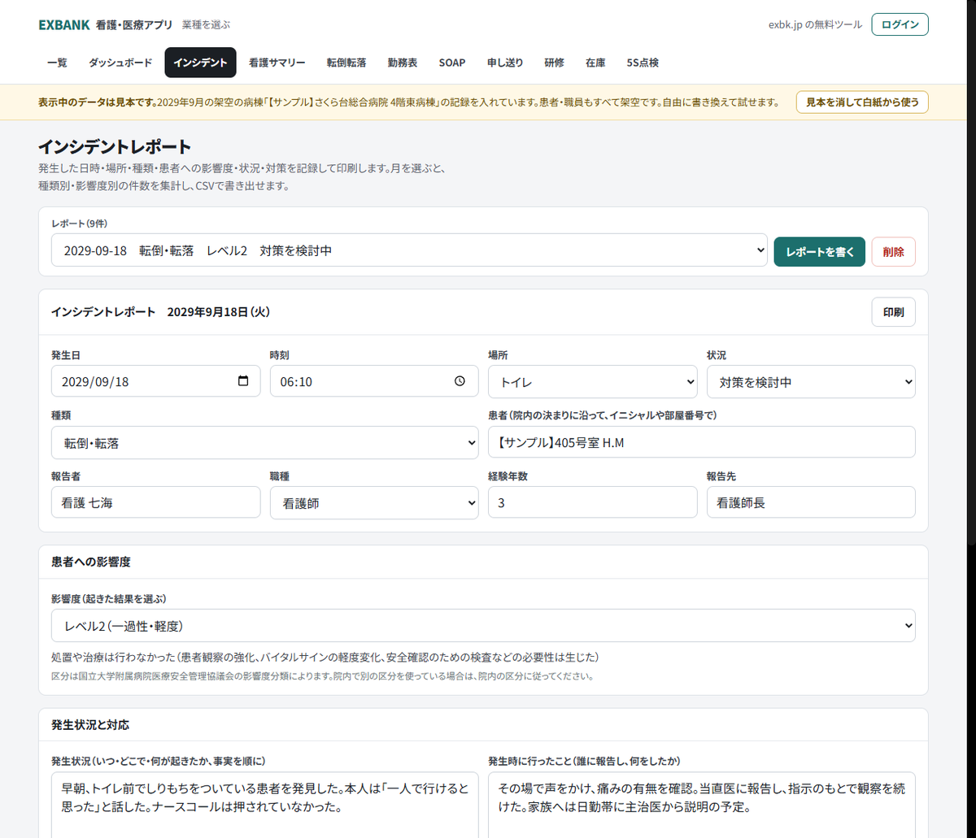The image size is (976, 838).
Task: Click the レポート(9件) label
Action: click(x=80, y=223)
